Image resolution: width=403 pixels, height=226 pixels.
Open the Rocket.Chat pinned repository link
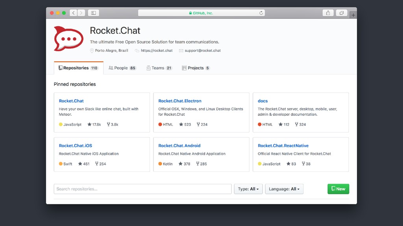pyautogui.click(x=71, y=101)
